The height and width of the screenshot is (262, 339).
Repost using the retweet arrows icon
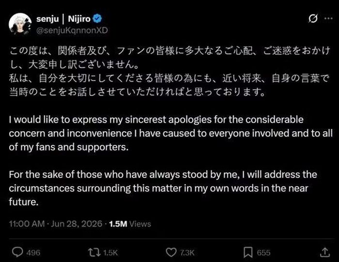[x=94, y=252]
